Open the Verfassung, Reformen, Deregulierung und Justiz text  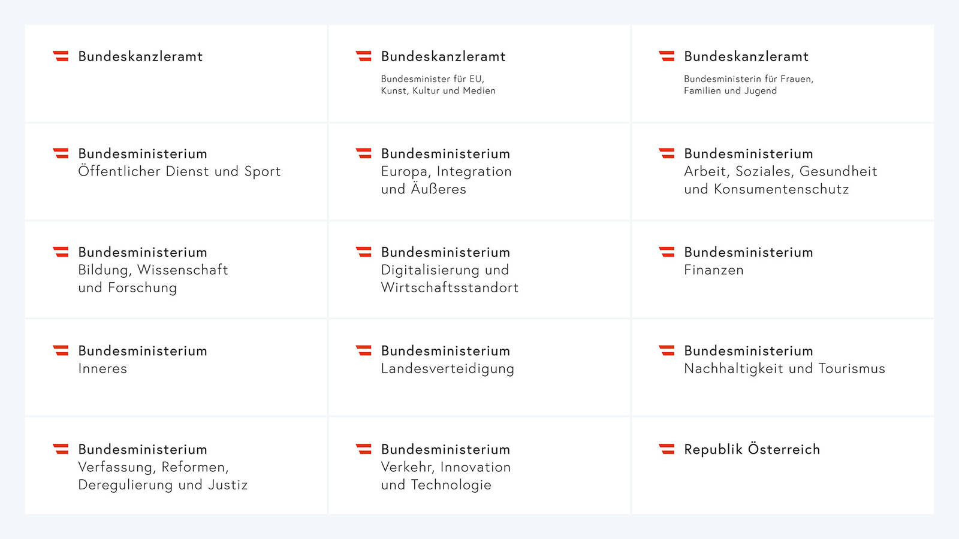[162, 476]
